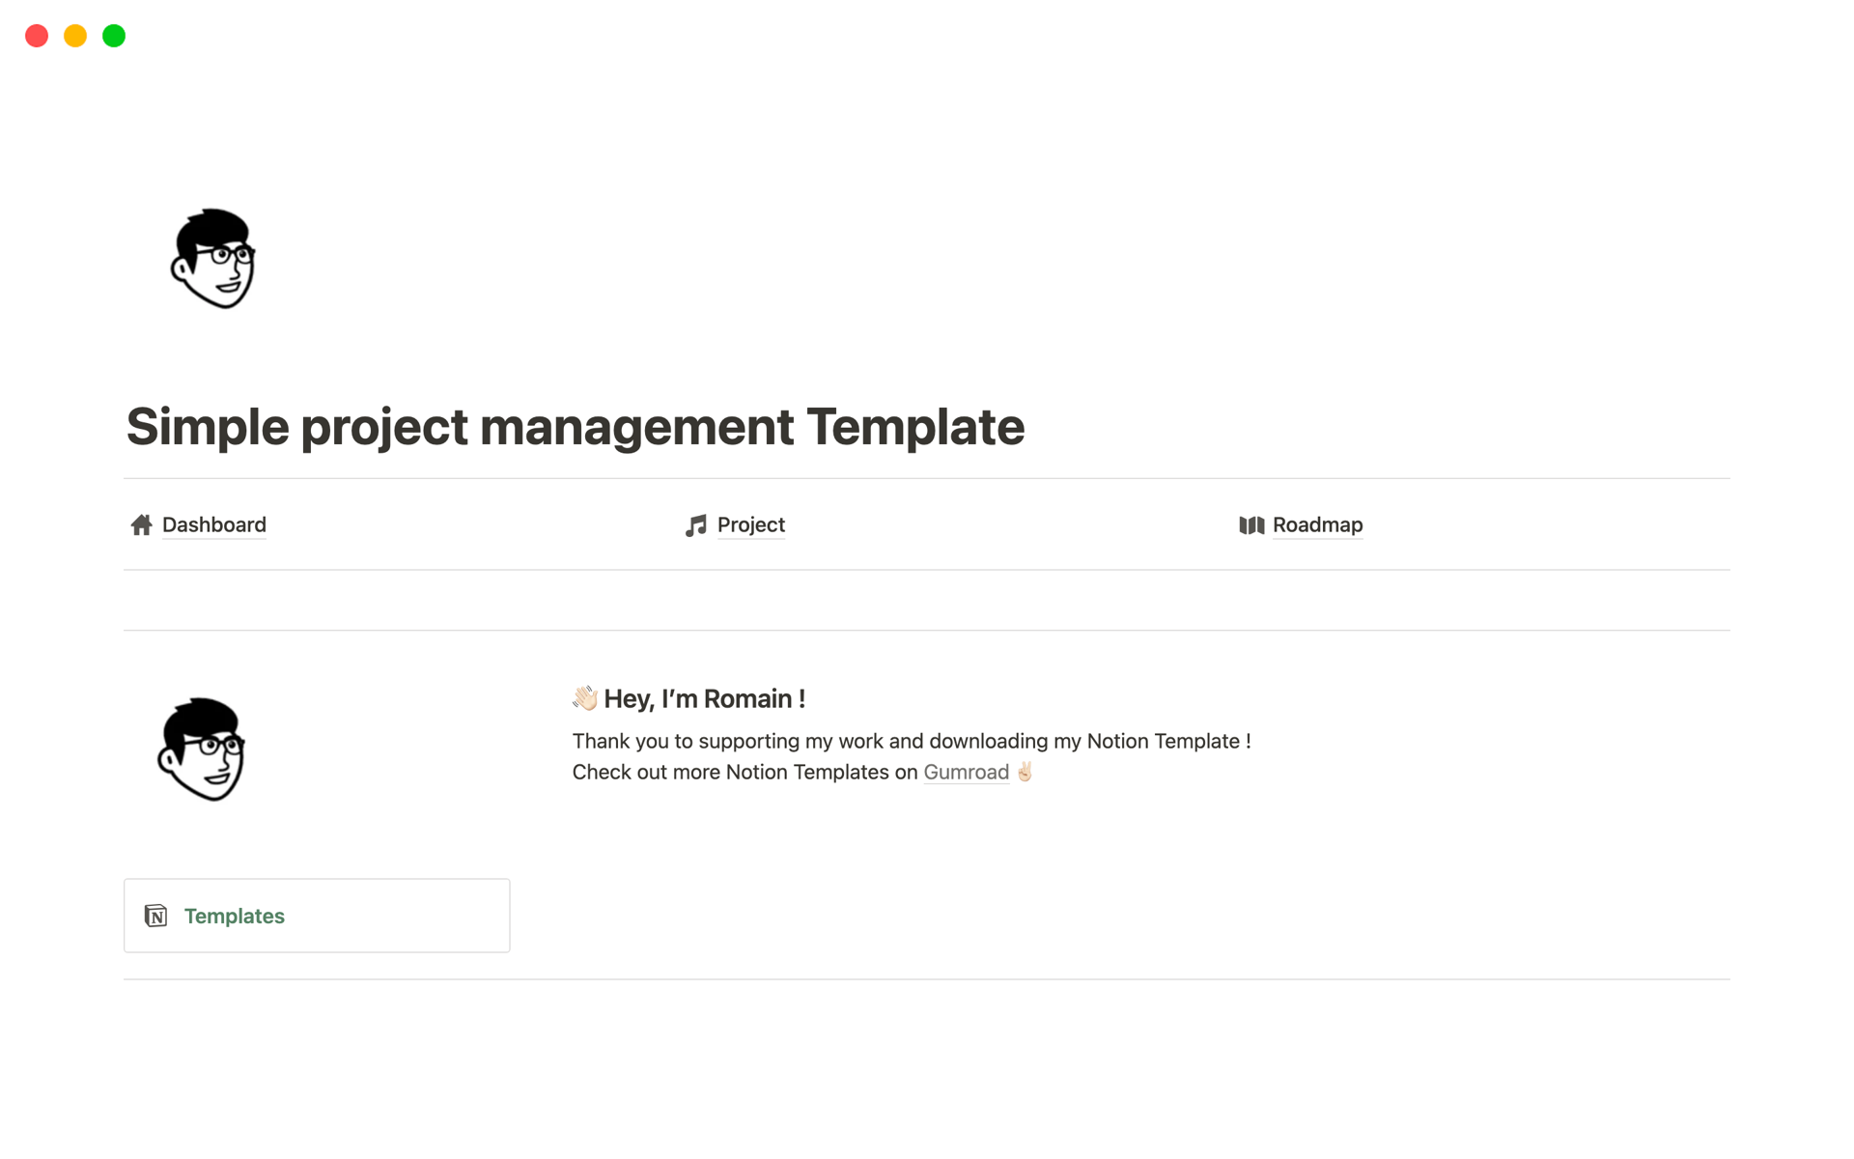
Task: Go to the Roadmap page
Action: tap(1317, 524)
